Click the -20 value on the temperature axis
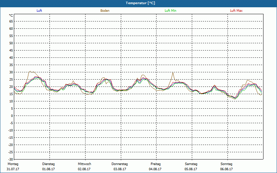 tap(11, 145)
